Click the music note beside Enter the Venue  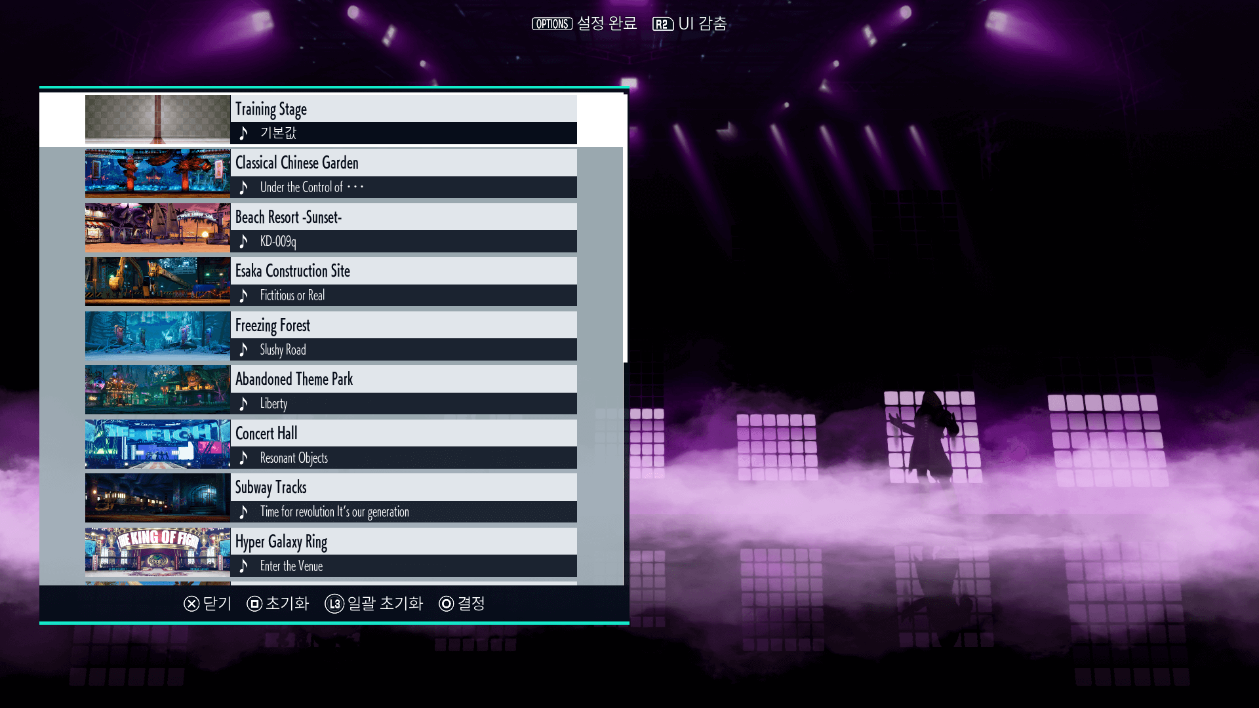pos(244,566)
